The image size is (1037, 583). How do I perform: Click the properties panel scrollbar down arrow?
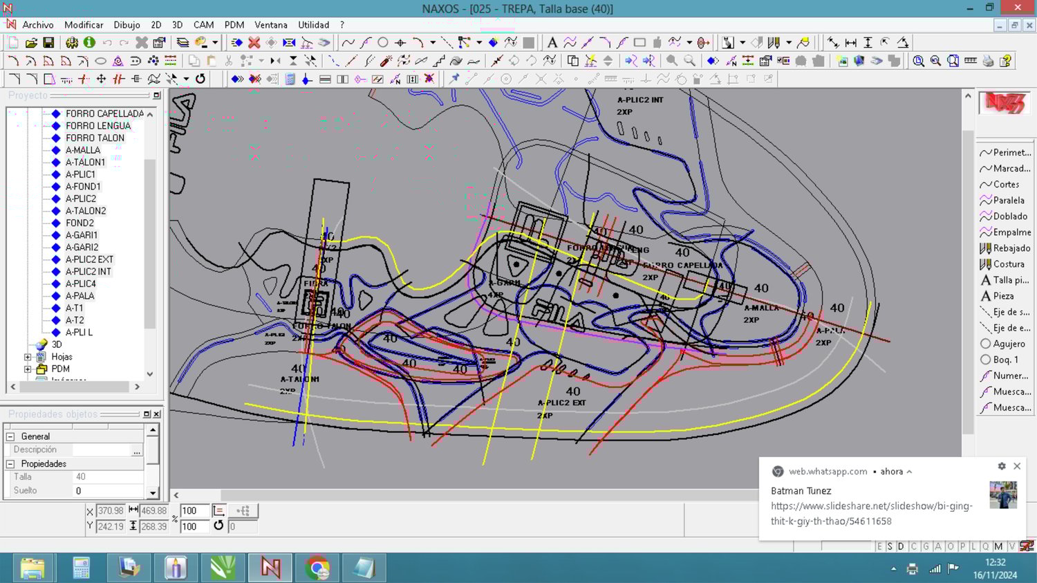tap(153, 493)
